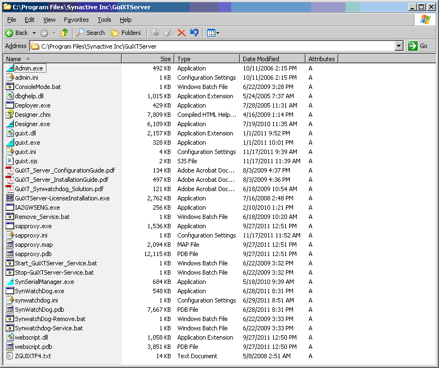Screen dimensions: 439x368
Task: Select the SynSerialManager.exe file icon
Action: click(10, 282)
